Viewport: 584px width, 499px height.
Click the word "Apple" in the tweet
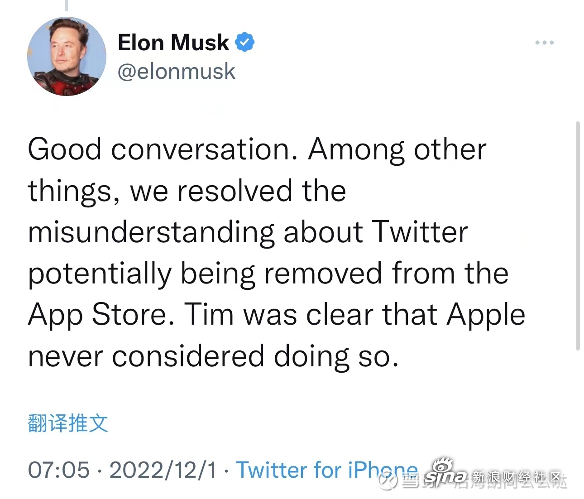coord(486,316)
